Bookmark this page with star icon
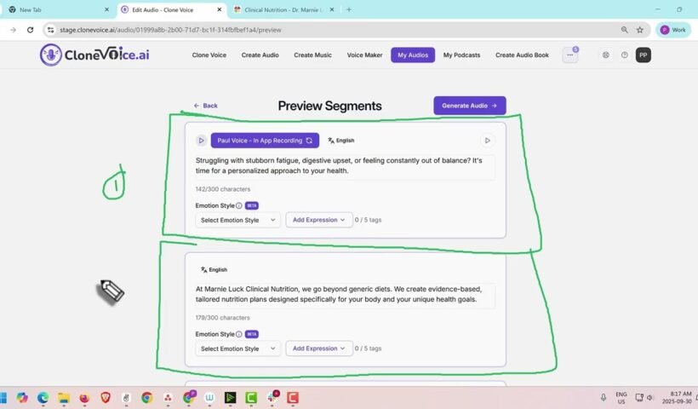The image size is (698, 409). point(639,30)
